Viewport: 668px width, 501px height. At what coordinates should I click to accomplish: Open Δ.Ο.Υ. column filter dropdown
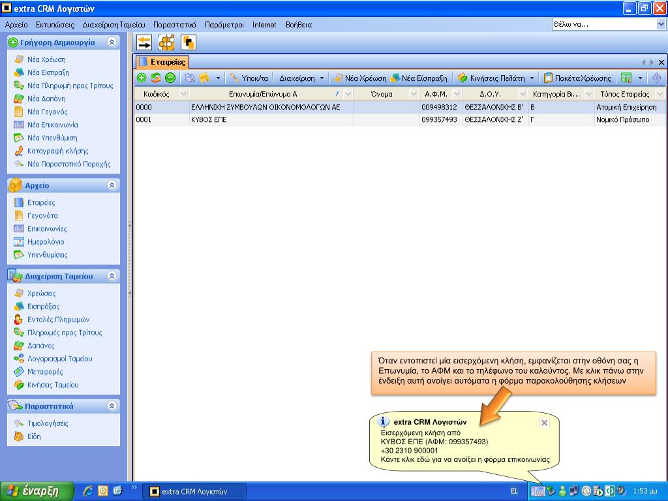[x=523, y=94]
